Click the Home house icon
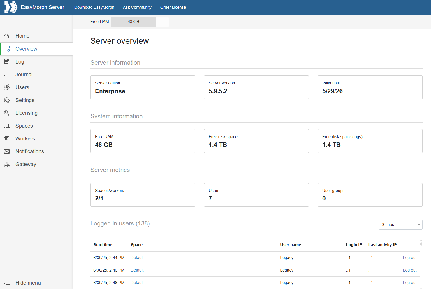This screenshot has height=289, width=431. (x=7, y=36)
